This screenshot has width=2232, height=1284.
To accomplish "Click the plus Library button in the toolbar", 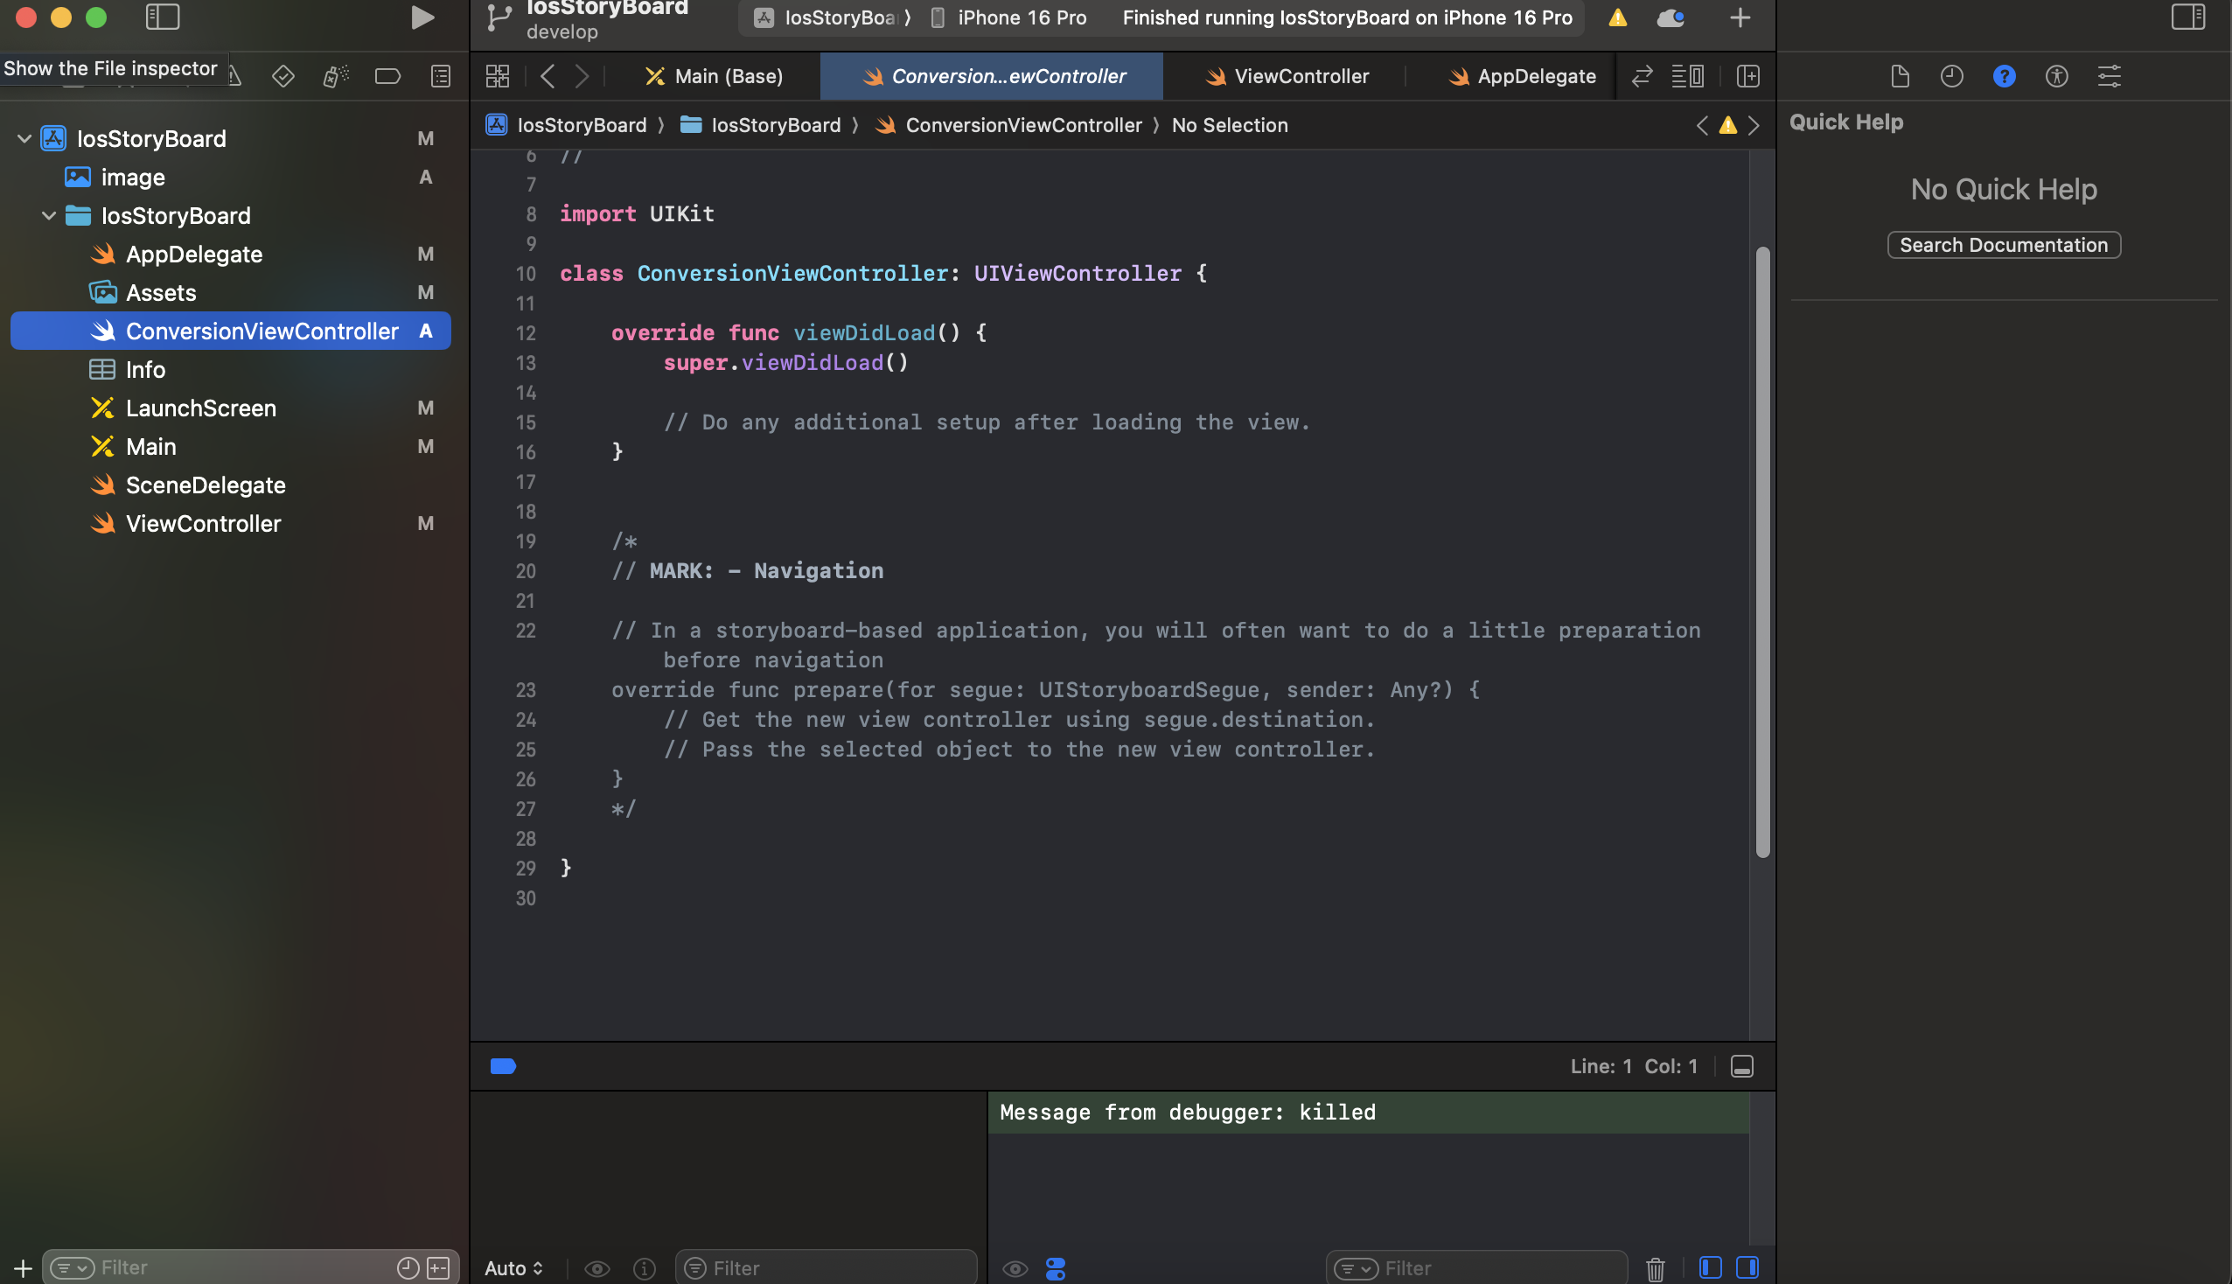I will click(1740, 17).
